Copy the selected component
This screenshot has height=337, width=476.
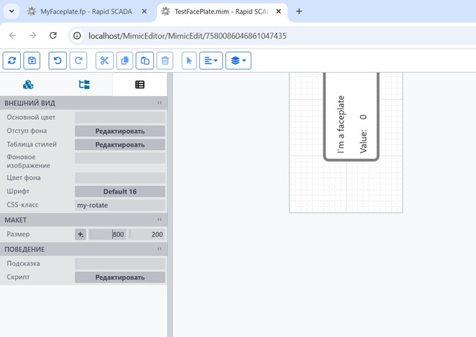(x=125, y=61)
